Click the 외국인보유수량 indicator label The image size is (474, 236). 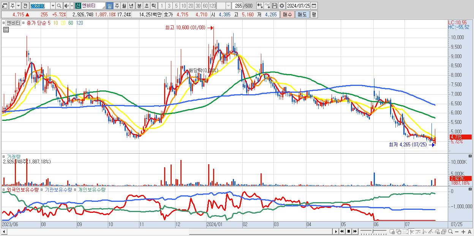[x=23, y=189]
